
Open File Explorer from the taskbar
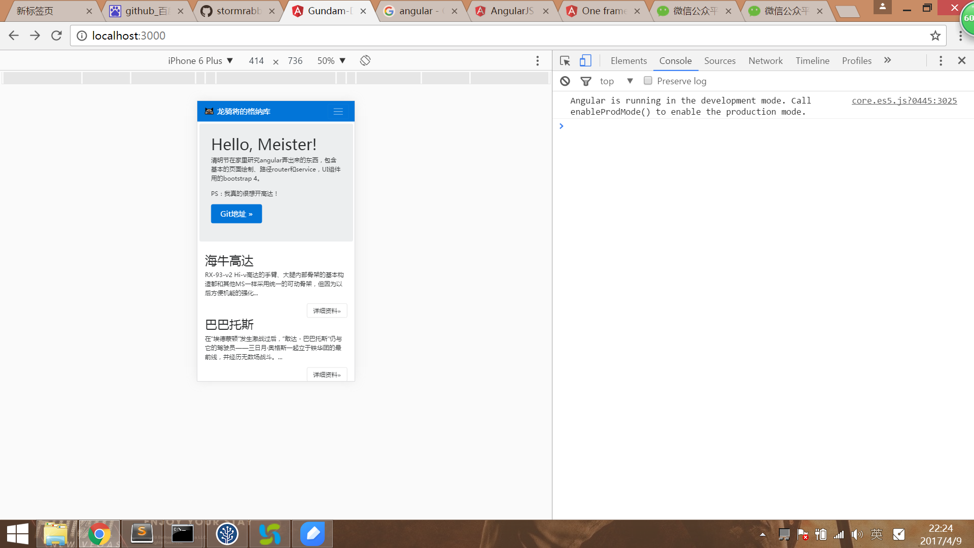click(x=56, y=534)
